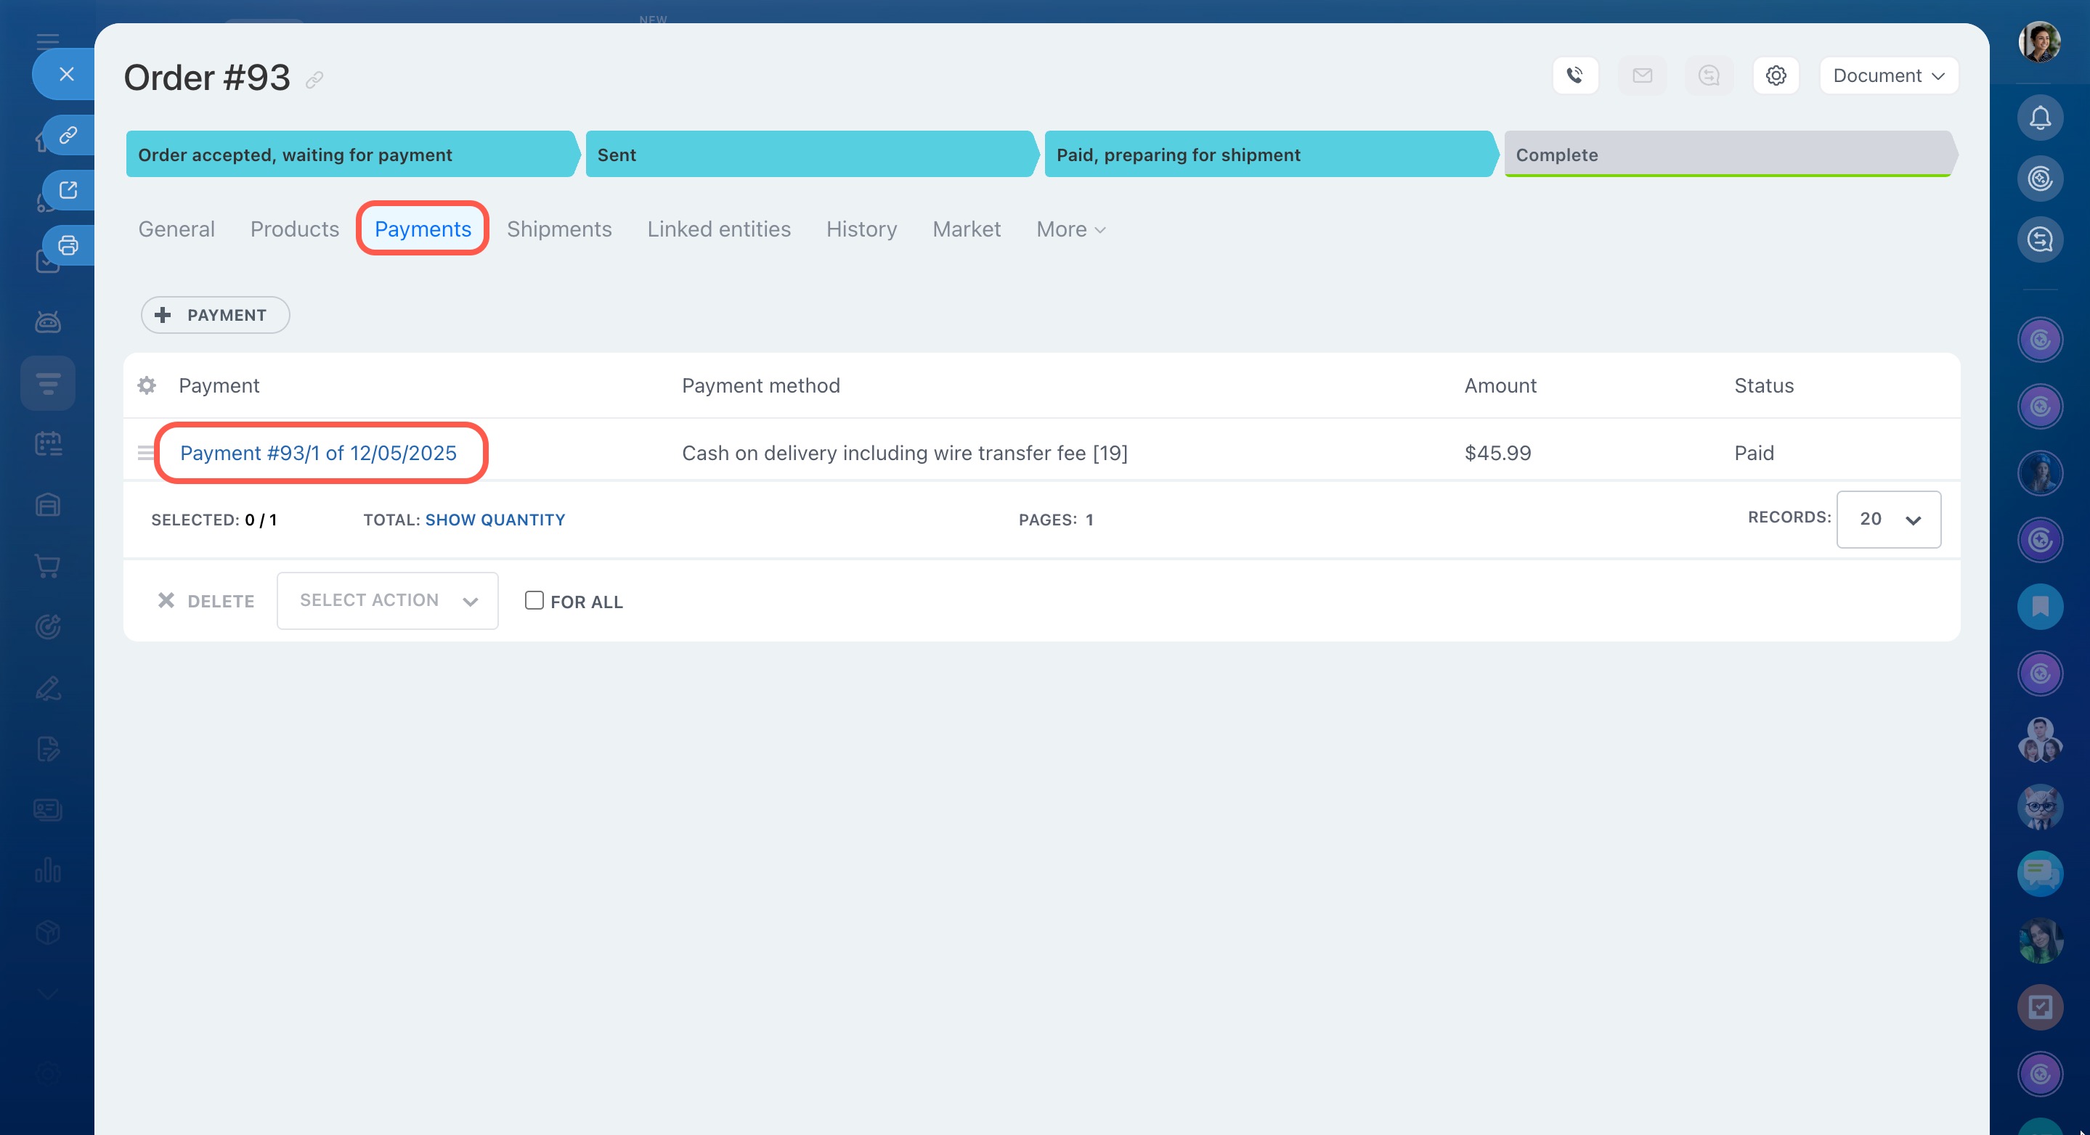Expand the Document dropdown
The width and height of the screenshot is (2090, 1135).
[x=1888, y=75]
